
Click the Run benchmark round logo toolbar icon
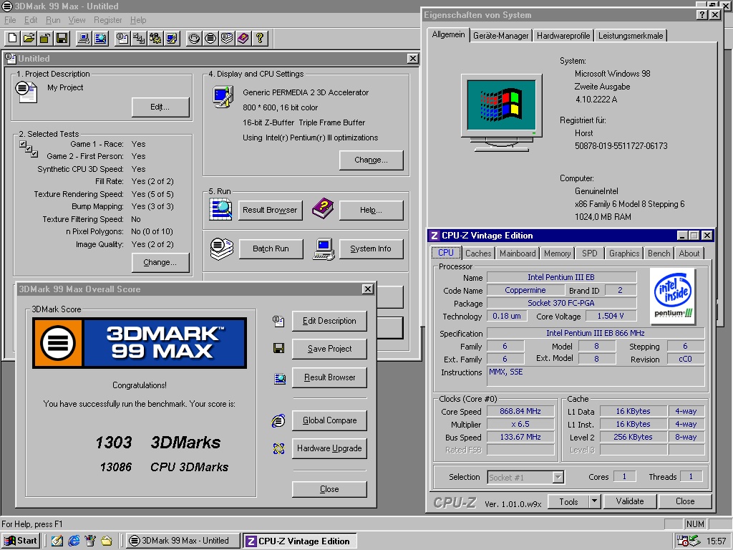coord(210,39)
